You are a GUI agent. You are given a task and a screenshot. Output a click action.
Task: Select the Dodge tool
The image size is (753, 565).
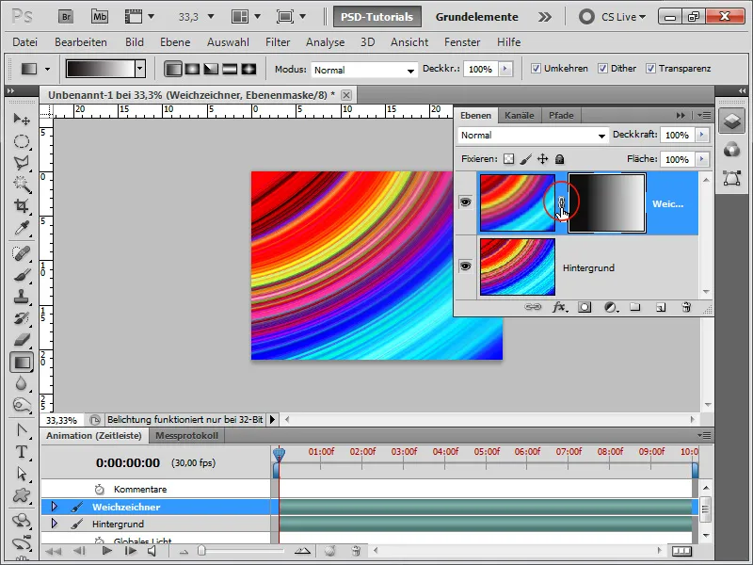click(22, 406)
